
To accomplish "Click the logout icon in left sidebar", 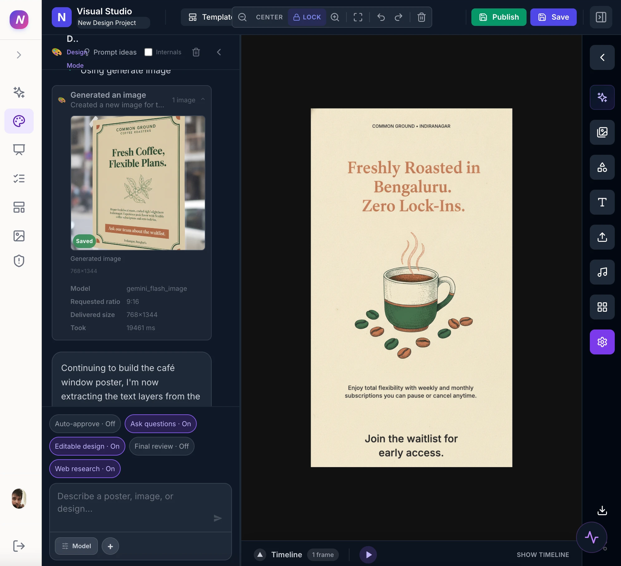I will (19, 546).
